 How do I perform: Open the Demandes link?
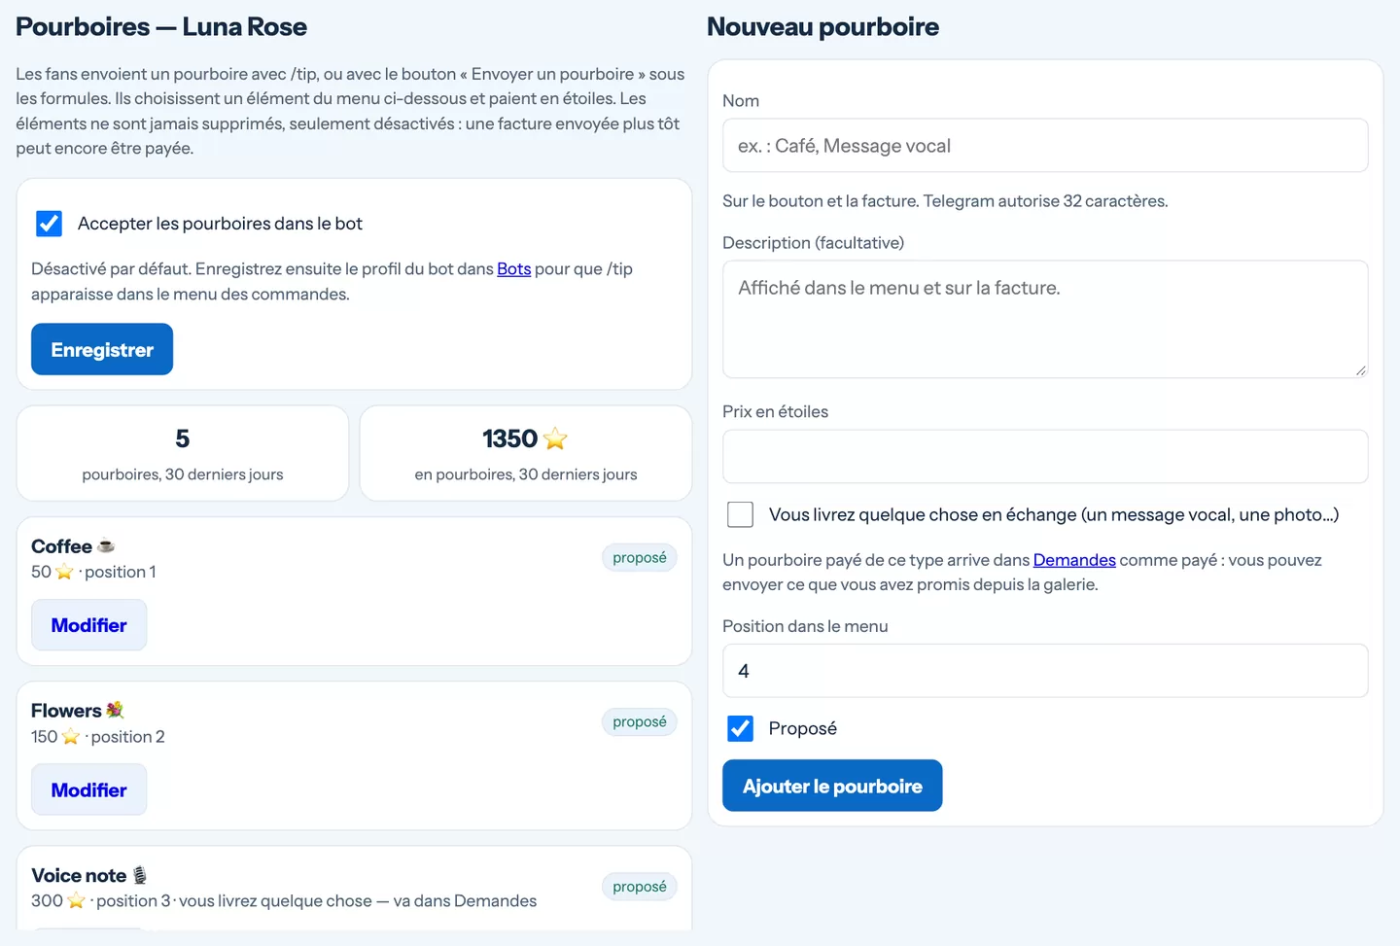[x=1074, y=560]
